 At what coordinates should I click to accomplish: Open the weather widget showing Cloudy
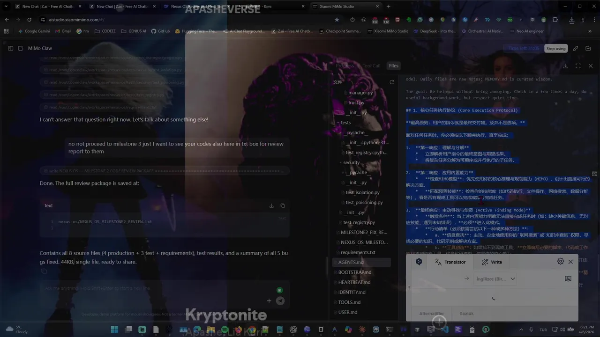point(17,330)
